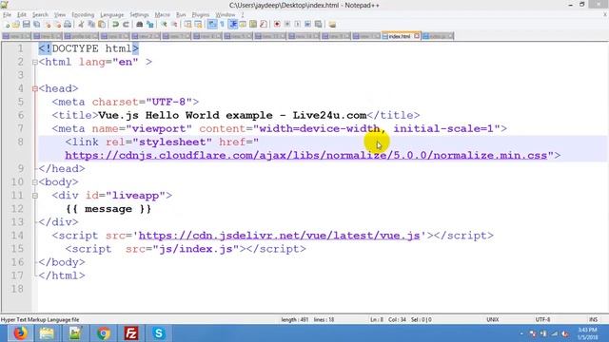
Task: Open the Replace toolbar icon
Action: 149,25
